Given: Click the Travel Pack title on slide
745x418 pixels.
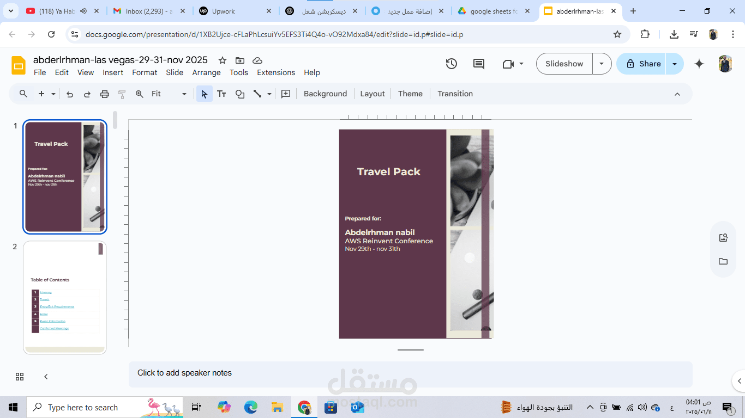Looking at the screenshot, I should tap(389, 171).
